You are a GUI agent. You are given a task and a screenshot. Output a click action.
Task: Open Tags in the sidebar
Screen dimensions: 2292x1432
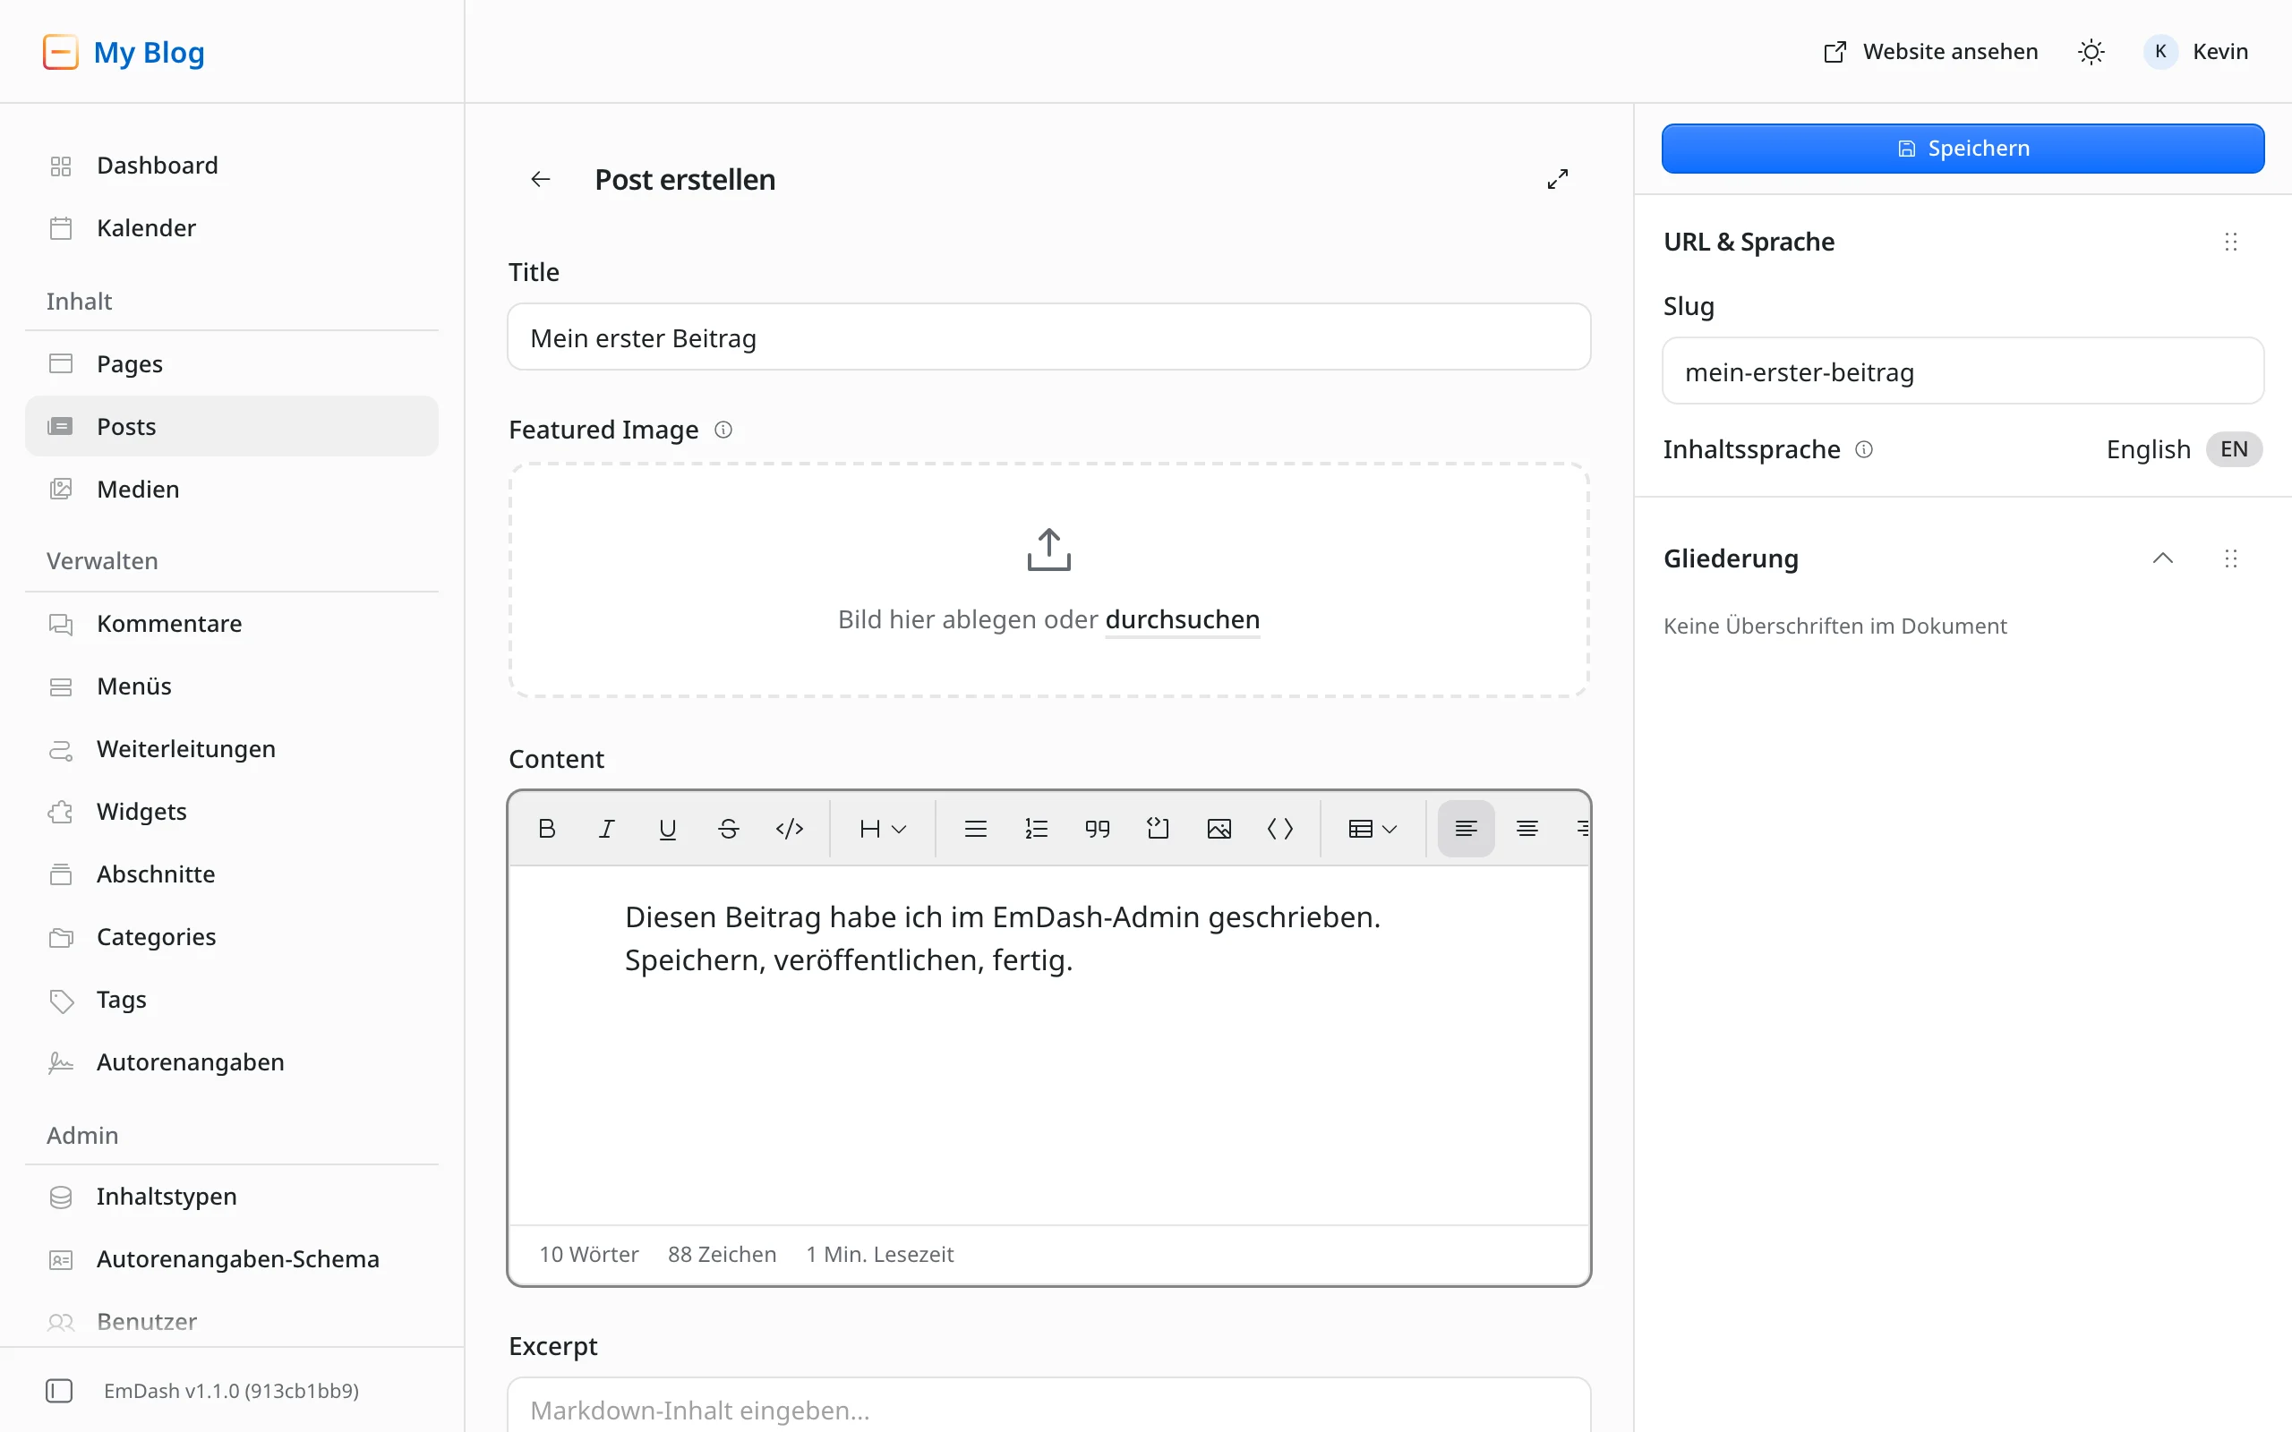coord(232,999)
